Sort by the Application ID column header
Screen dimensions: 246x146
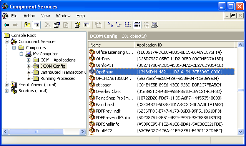184,45
